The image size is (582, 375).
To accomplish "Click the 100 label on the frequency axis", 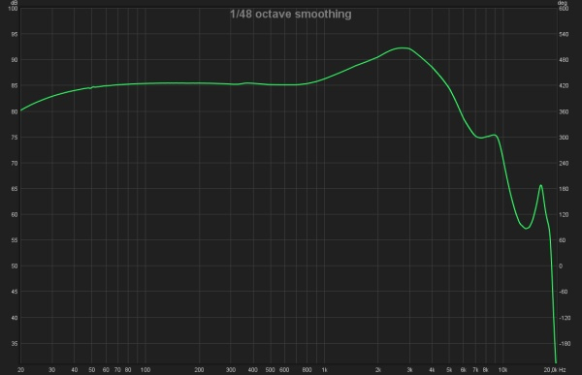I will (x=145, y=370).
